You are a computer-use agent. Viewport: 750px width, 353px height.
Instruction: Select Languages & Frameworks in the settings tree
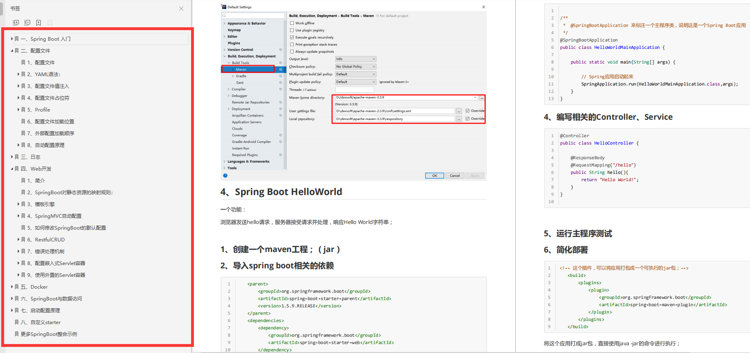[x=249, y=162]
